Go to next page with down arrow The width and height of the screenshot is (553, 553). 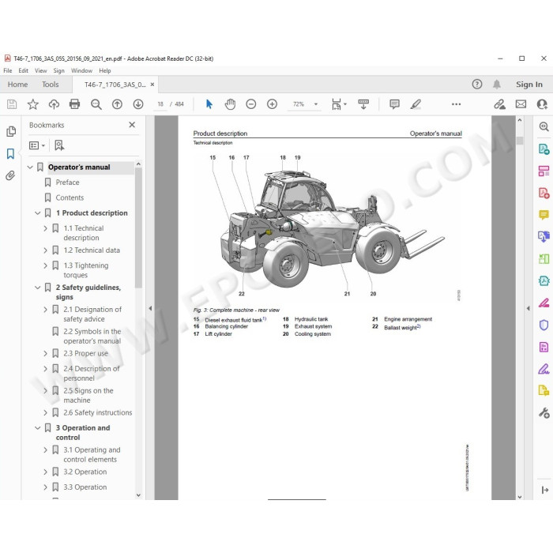point(138,104)
